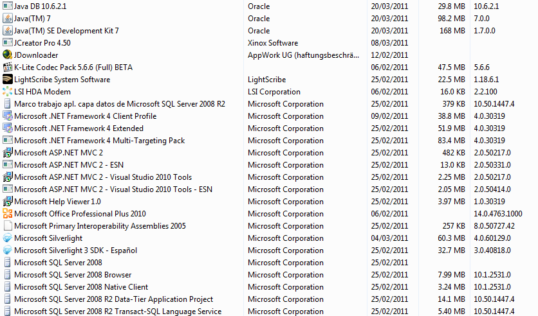The image size is (538, 316).
Task: Click the Java(TM) 7 coffee cup icon
Action: pos(7,18)
